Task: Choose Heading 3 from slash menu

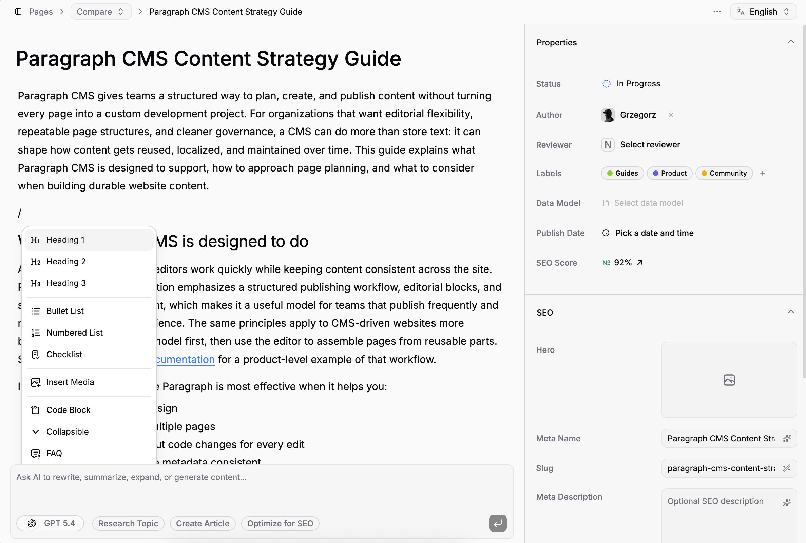Action: pos(89,283)
